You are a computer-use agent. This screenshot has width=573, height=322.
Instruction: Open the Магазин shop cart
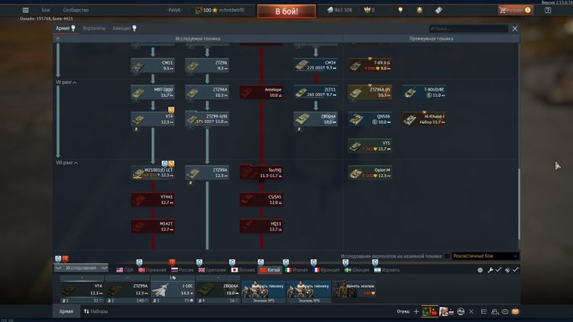515,10
